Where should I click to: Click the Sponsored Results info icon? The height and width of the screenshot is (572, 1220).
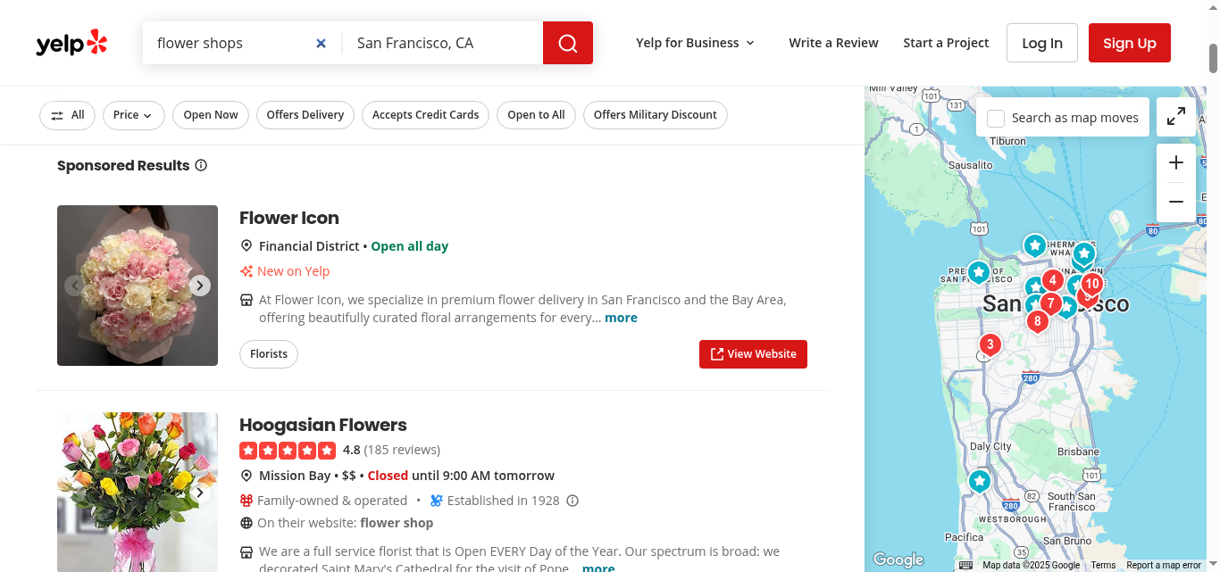pyautogui.click(x=201, y=165)
